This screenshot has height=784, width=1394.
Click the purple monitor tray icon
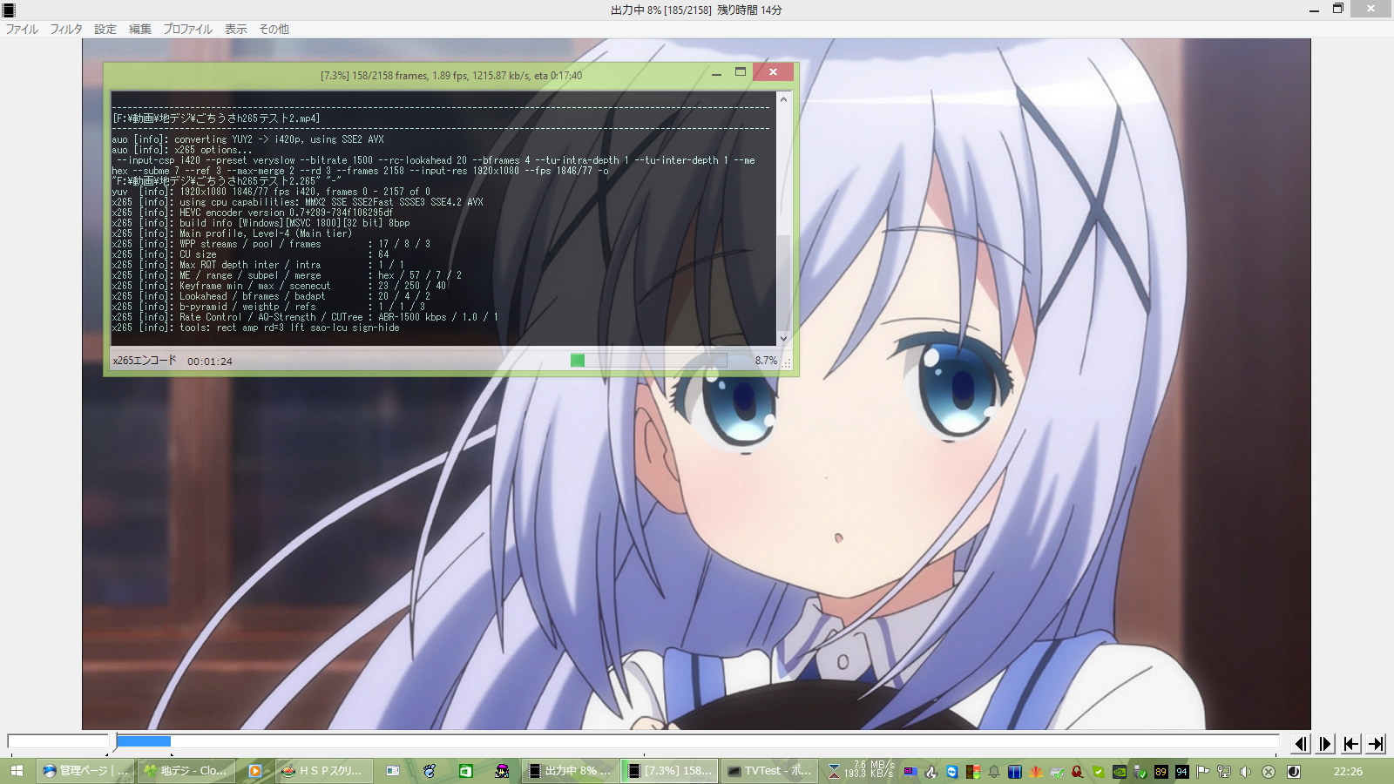[910, 771]
